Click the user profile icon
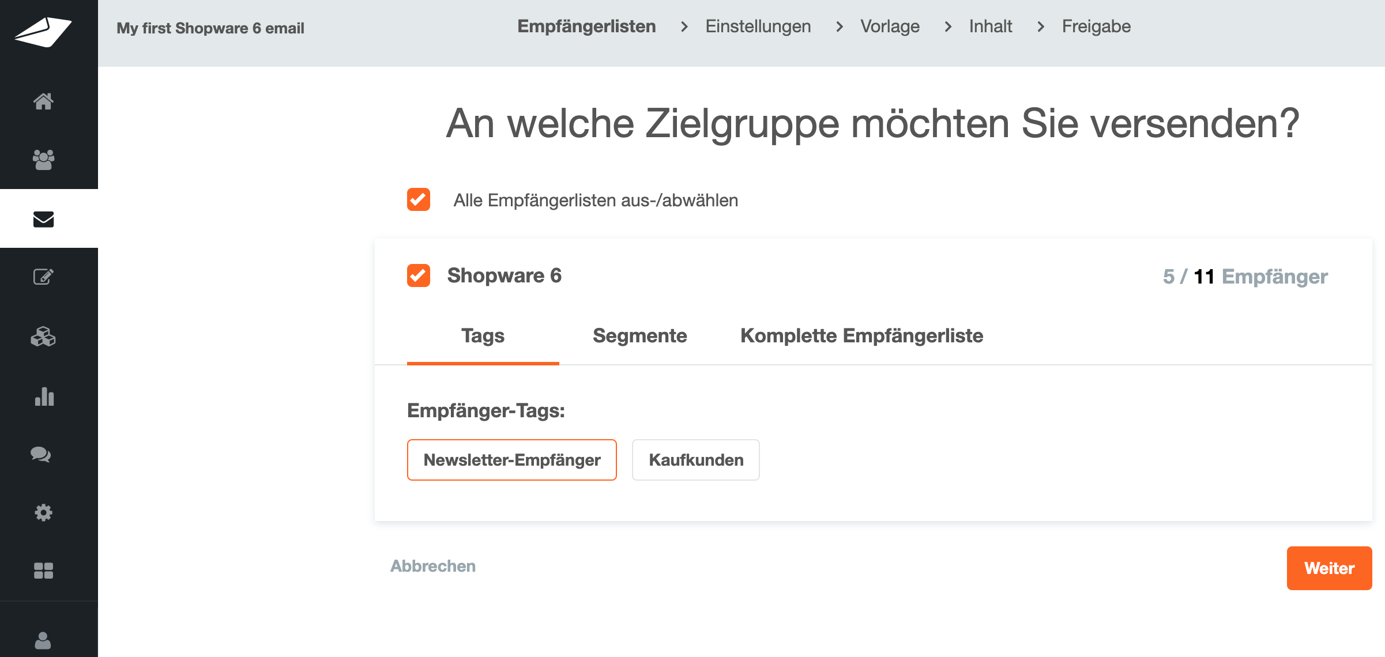 point(43,640)
